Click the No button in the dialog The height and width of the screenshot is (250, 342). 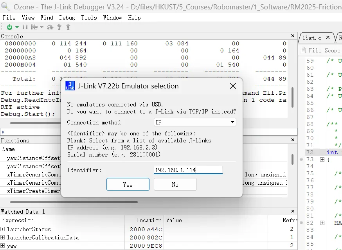coord(175,184)
